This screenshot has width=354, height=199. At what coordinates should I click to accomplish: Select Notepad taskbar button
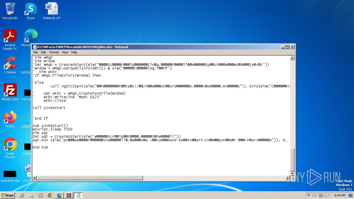pos(78,195)
